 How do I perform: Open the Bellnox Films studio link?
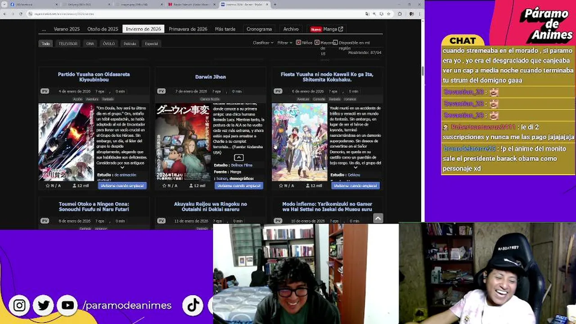pos(242,165)
